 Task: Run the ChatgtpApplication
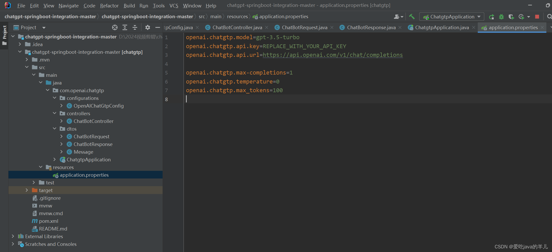pyautogui.click(x=491, y=16)
